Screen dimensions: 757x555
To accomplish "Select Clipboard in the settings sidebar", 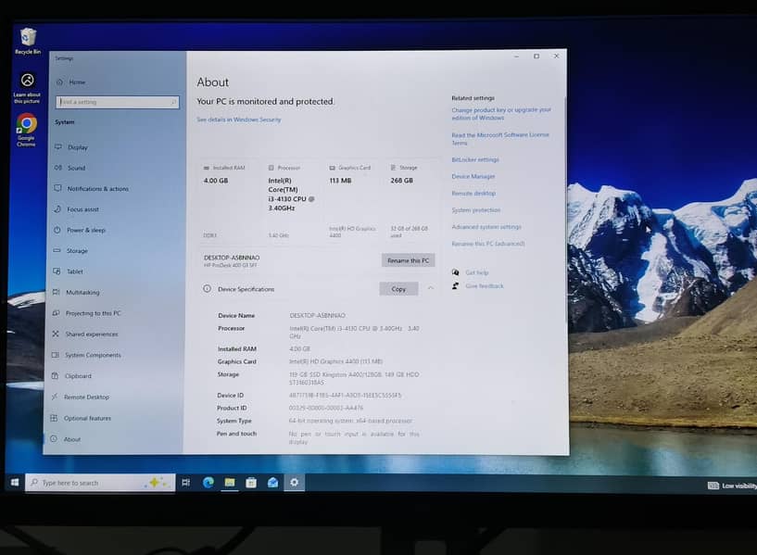I will (78, 376).
